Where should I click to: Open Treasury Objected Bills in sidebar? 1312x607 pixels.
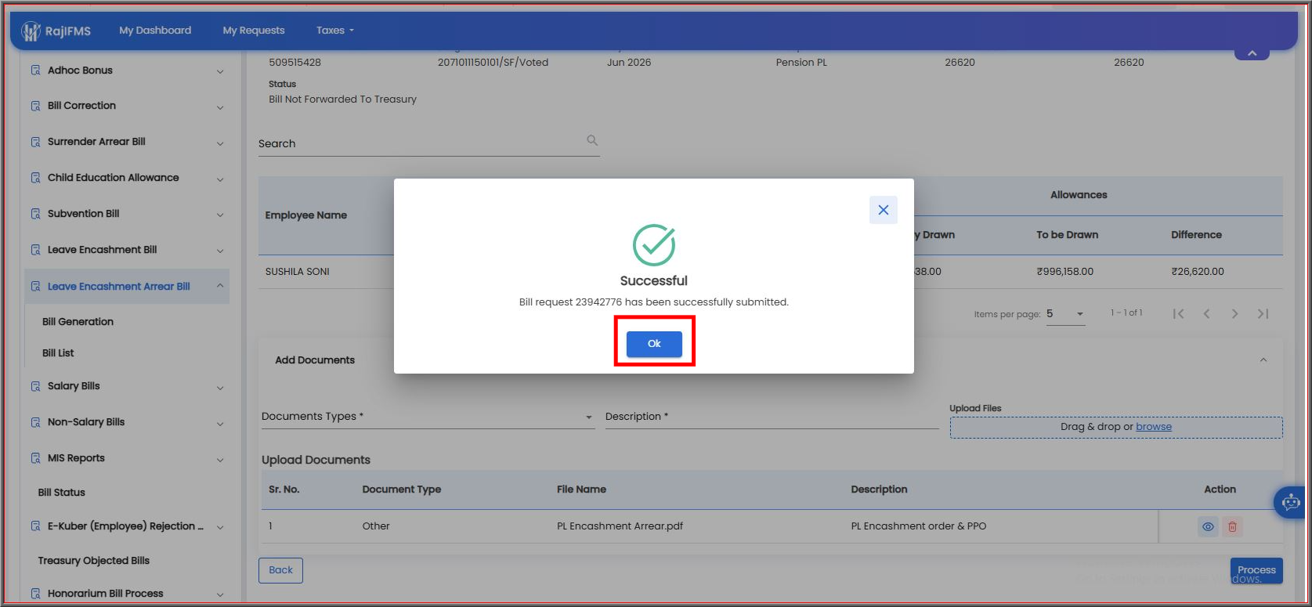(94, 561)
